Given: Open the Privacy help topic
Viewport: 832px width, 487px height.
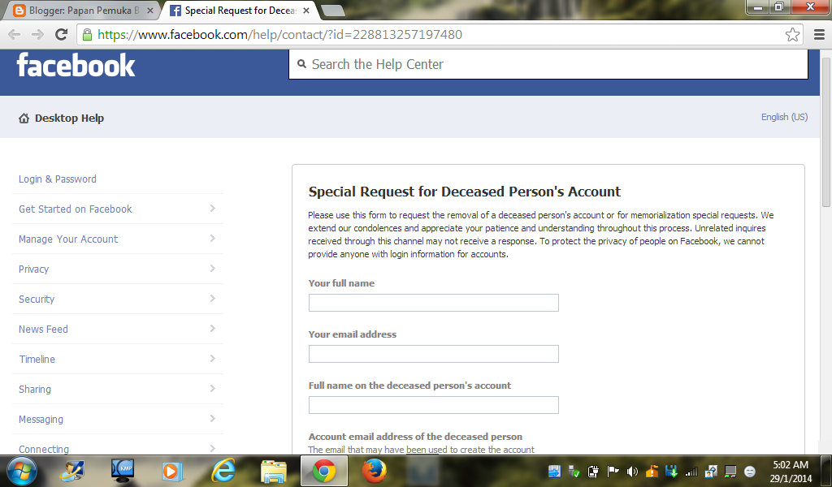Looking at the screenshot, I should click(x=33, y=269).
